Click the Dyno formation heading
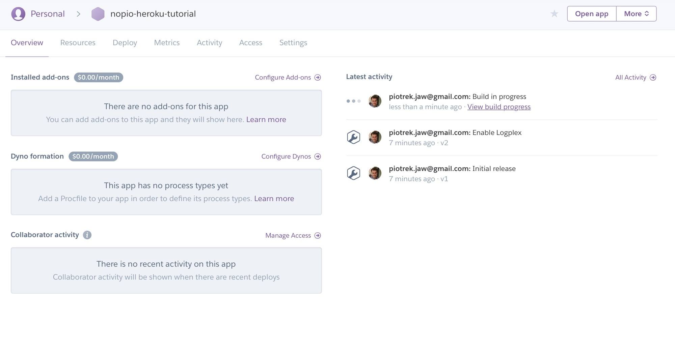 click(37, 156)
